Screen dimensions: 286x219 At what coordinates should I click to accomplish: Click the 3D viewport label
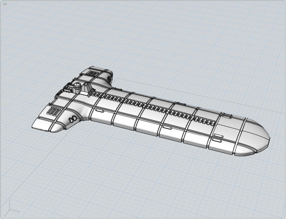click(4, 4)
